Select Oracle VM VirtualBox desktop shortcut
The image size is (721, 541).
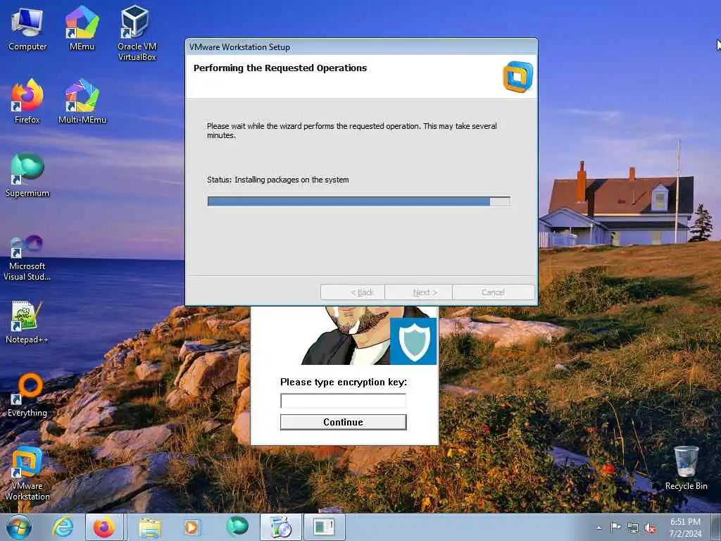click(137, 33)
